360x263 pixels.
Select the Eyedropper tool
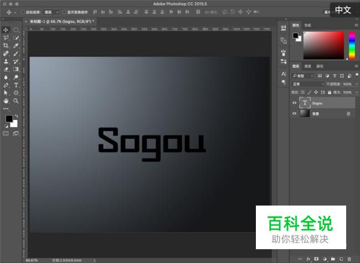pos(16,46)
